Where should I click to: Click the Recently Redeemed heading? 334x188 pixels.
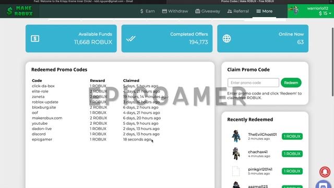[250, 120]
